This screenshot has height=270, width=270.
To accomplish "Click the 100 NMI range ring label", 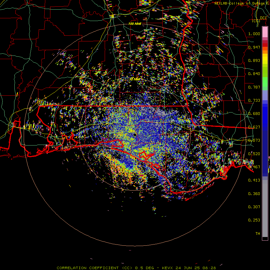I will [x=135, y=24].
